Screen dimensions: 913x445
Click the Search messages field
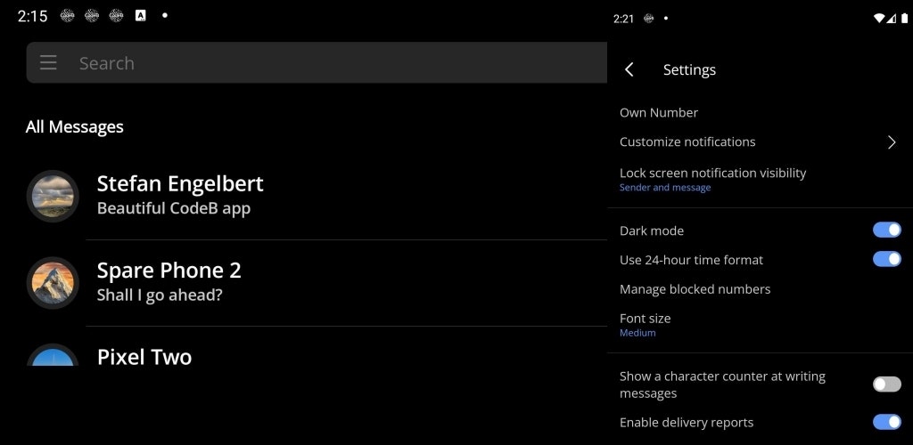point(317,62)
